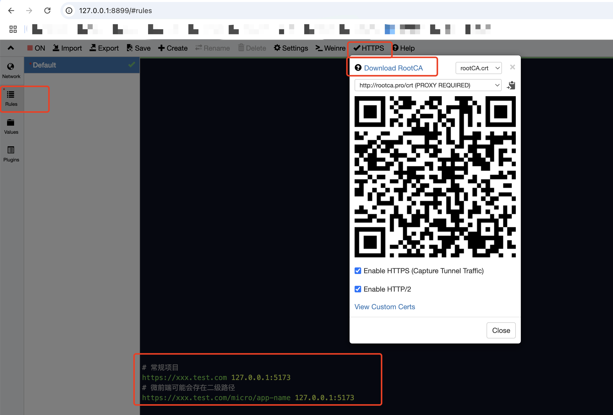Create a new rule group
The width and height of the screenshot is (613, 415).
pyautogui.click(x=173, y=48)
